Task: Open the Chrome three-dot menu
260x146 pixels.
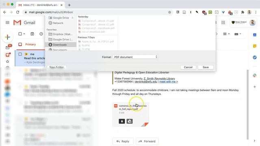Action: point(256,12)
